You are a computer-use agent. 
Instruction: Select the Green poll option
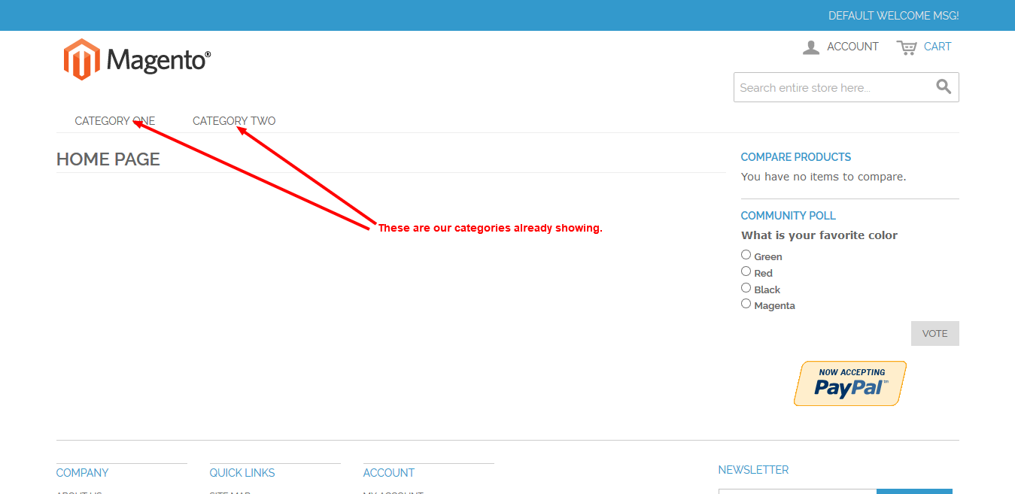746,255
